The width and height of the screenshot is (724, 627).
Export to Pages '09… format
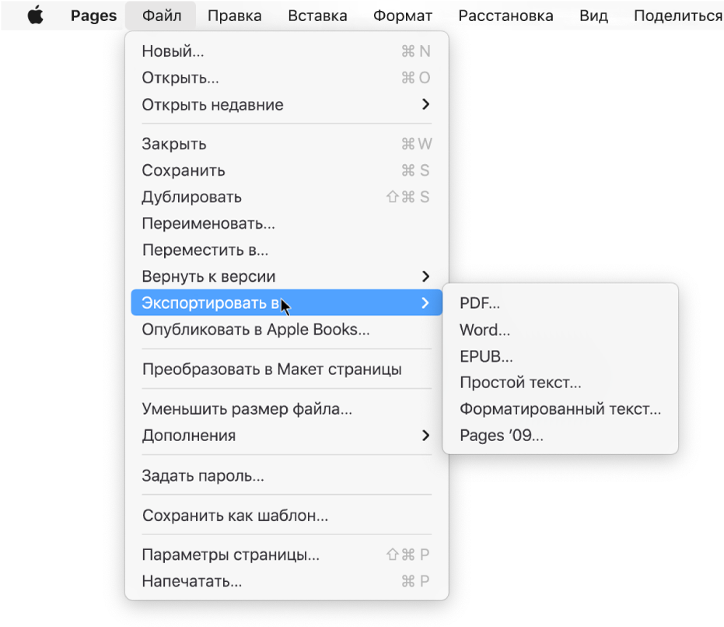point(502,436)
